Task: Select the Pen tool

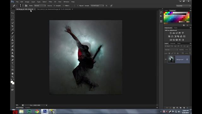Action: 13,60
